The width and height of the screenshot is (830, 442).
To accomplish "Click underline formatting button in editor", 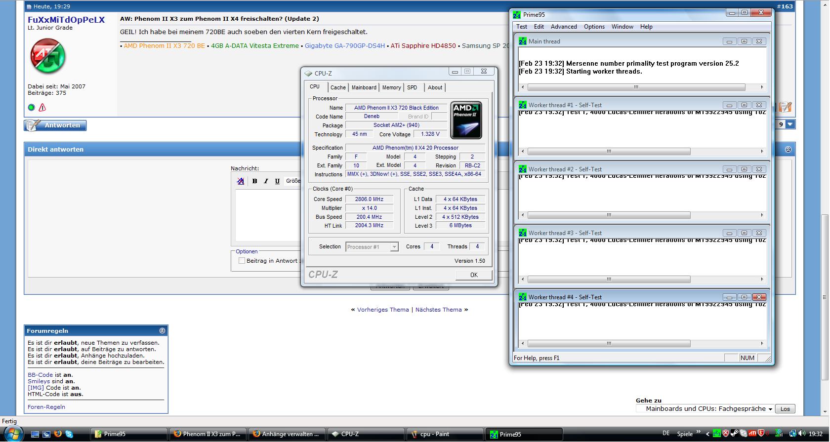I will tap(277, 181).
